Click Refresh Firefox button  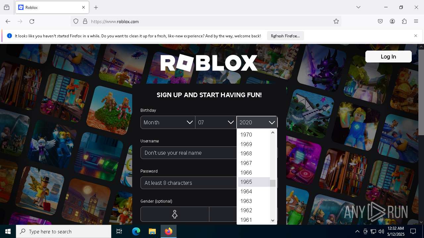(x=285, y=36)
